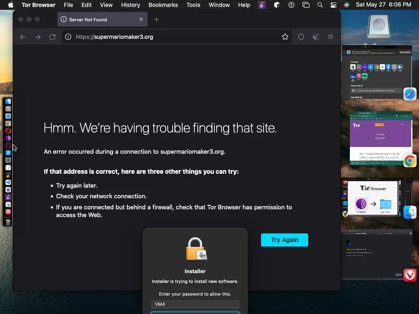
Task: Open Spotlight search in menu bar
Action: pyautogui.click(x=320, y=5)
